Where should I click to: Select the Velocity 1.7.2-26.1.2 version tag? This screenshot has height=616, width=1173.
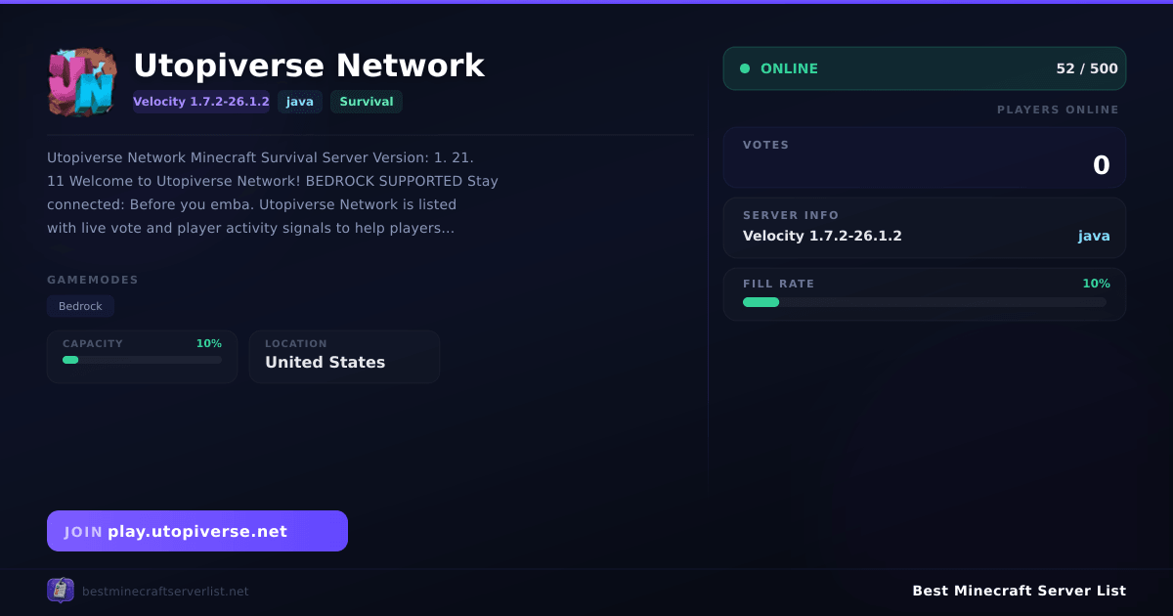(201, 102)
